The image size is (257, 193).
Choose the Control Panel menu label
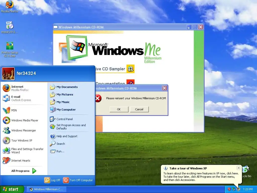coord(65,119)
